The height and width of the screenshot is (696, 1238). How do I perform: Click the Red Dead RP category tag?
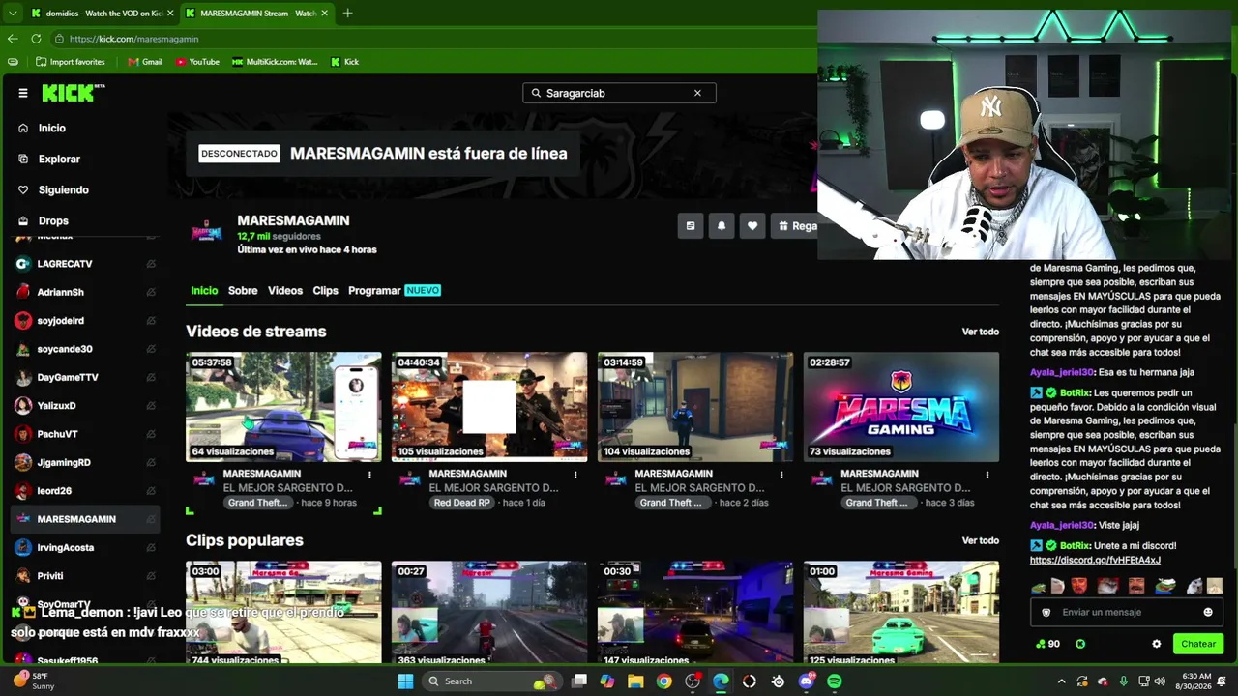click(462, 503)
